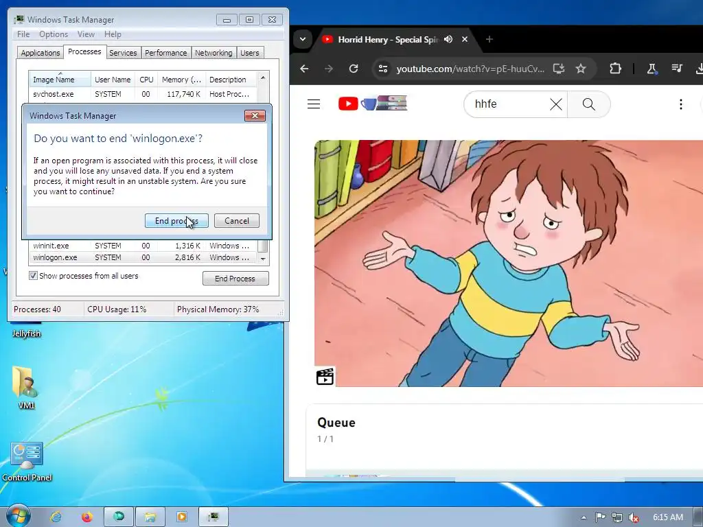Toggle Show processes from all users
Image resolution: width=703 pixels, height=527 pixels.
point(33,276)
